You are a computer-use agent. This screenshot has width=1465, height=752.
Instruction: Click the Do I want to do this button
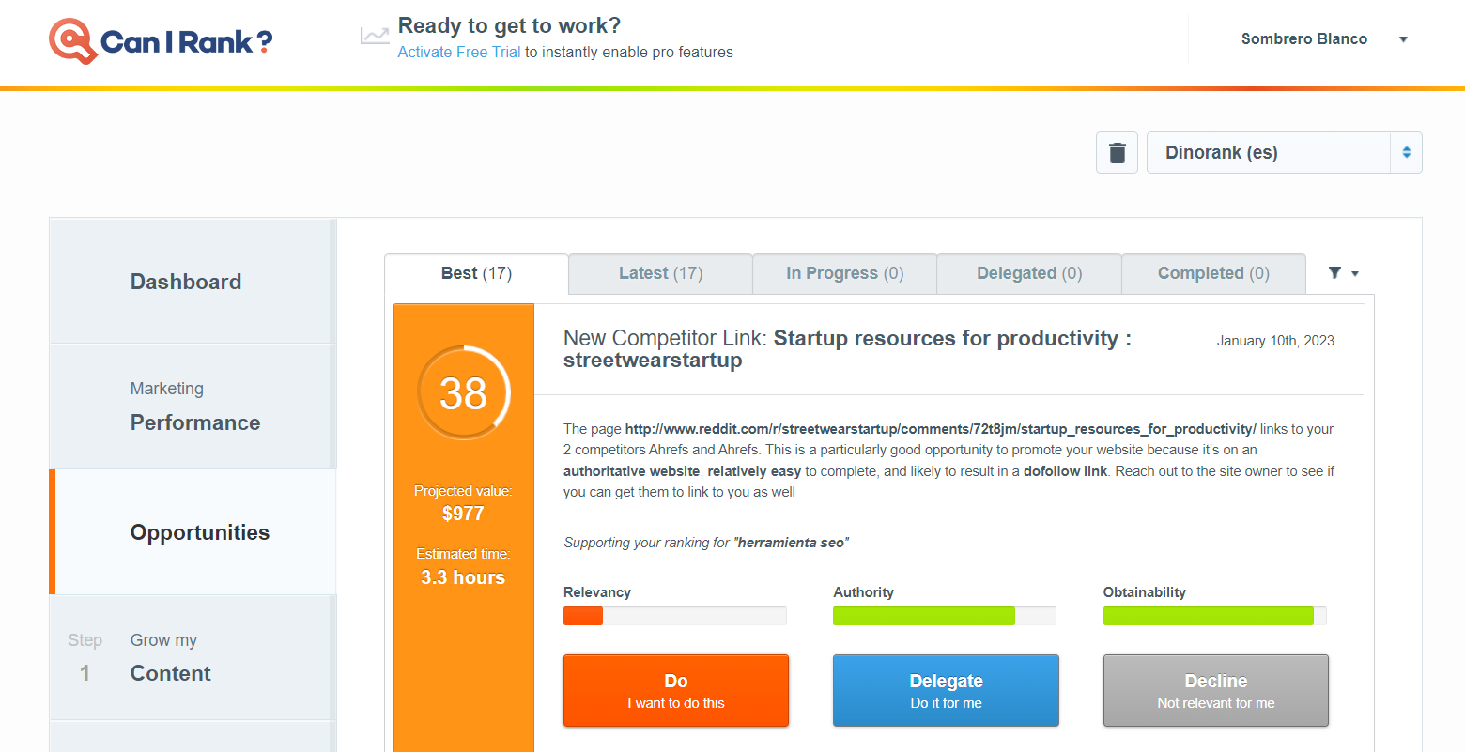click(676, 690)
